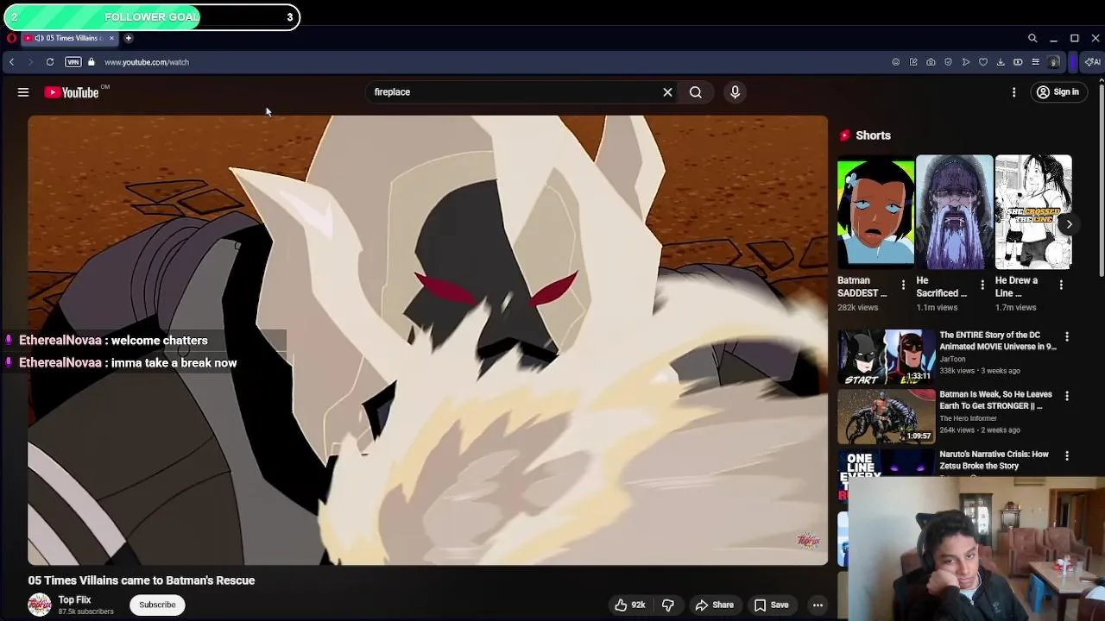The width and height of the screenshot is (1105, 621).
Task: Open the ad blocker shield icon
Action: [x=948, y=62]
